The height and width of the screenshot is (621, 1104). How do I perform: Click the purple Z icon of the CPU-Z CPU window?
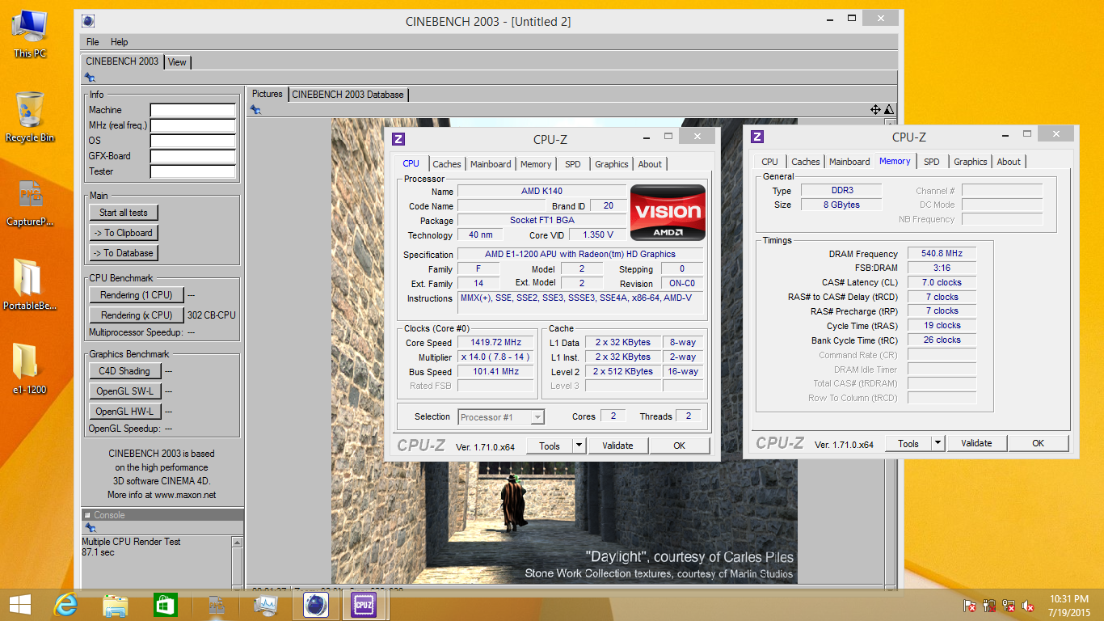point(398,139)
